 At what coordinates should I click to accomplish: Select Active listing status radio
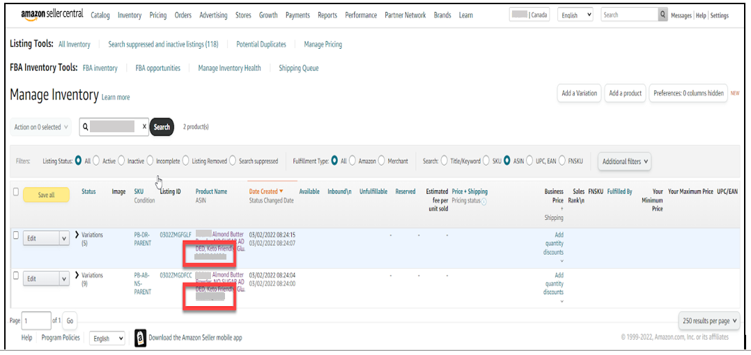point(96,161)
